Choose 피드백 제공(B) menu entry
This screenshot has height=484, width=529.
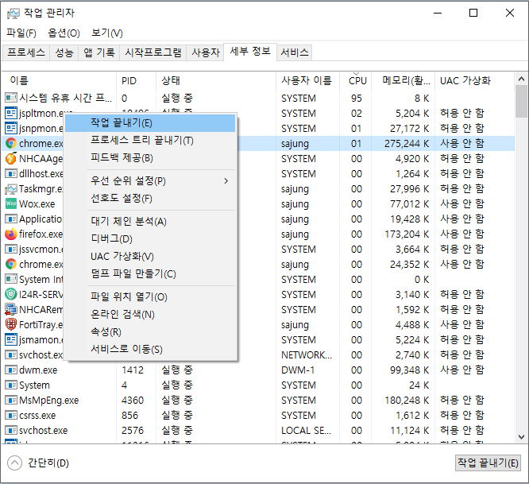coord(150,157)
